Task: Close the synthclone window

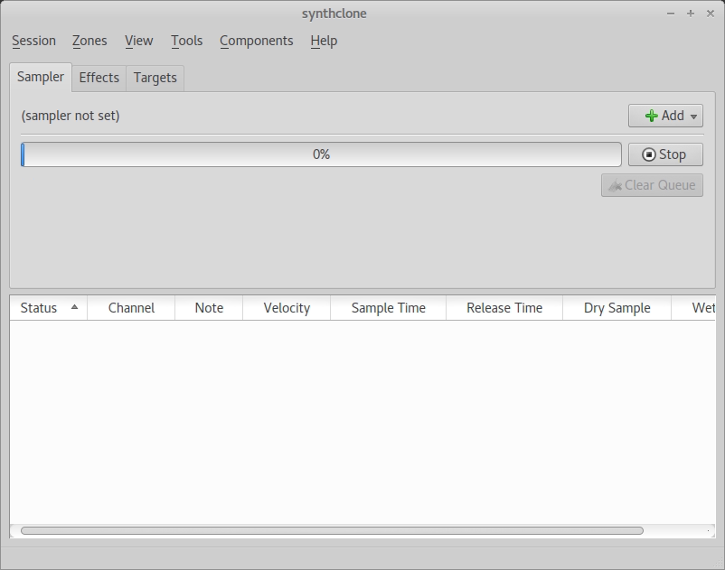Action: point(711,14)
